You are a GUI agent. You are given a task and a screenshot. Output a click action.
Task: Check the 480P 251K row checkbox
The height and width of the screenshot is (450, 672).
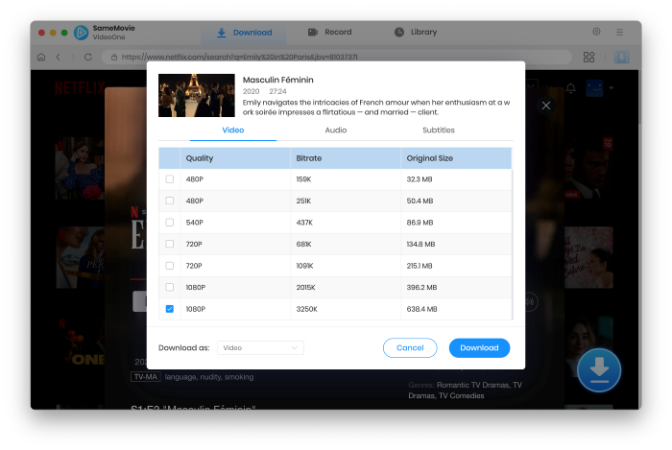point(170,201)
